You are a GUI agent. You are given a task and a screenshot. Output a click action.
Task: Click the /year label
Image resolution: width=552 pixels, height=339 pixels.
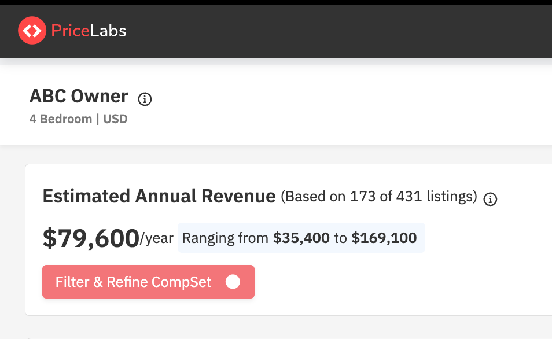point(156,238)
